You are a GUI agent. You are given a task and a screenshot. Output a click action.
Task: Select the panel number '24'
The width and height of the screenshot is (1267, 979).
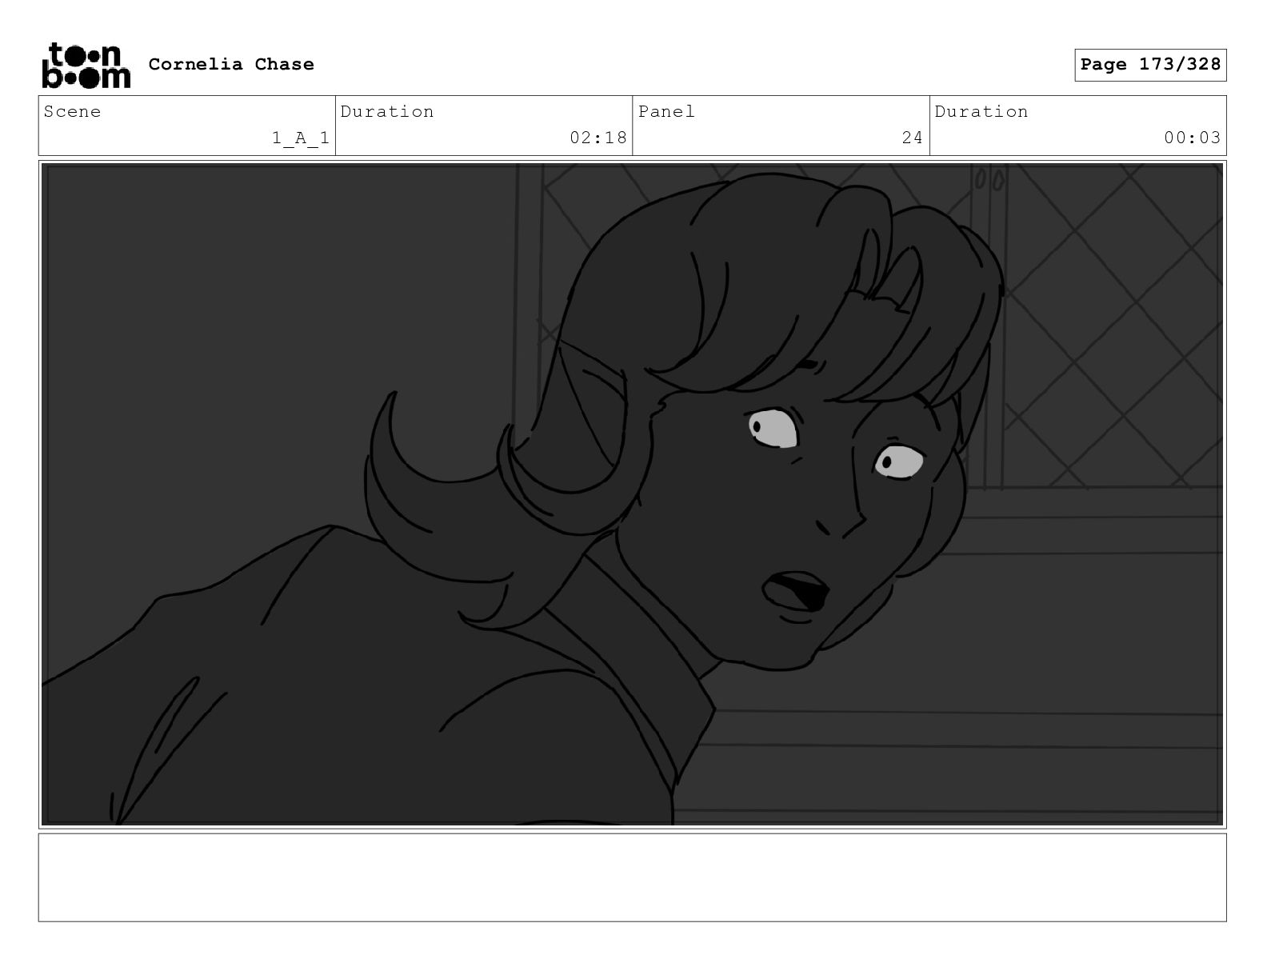tap(913, 138)
